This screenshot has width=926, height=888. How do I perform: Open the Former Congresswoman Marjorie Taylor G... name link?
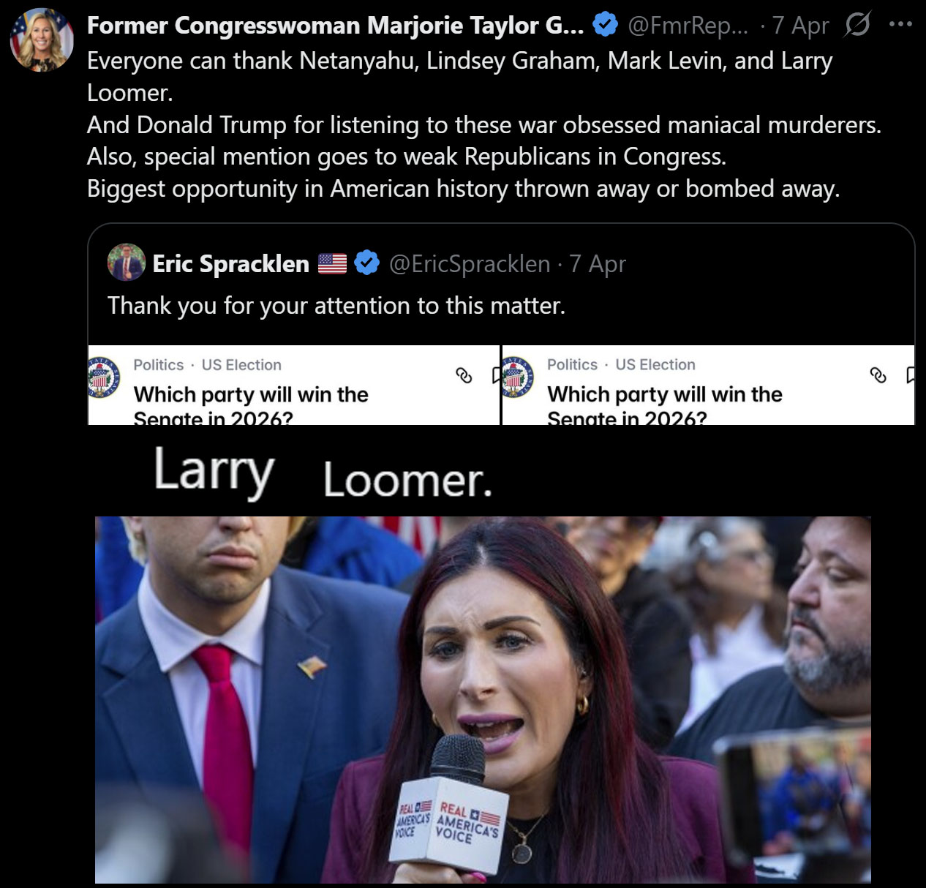(336, 25)
